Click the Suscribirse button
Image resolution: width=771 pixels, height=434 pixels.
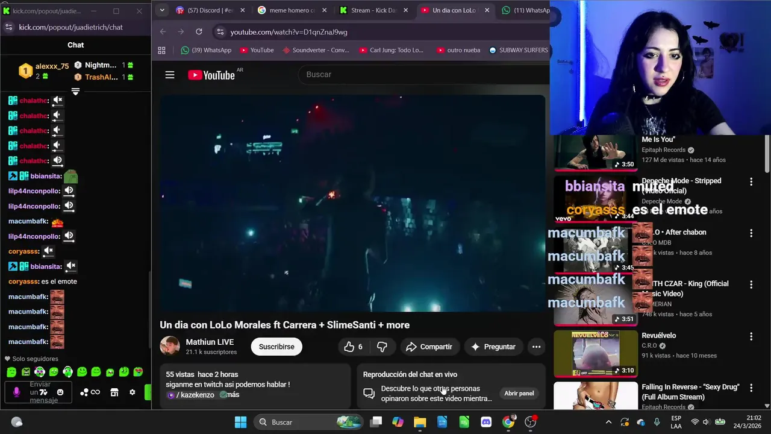(x=276, y=347)
